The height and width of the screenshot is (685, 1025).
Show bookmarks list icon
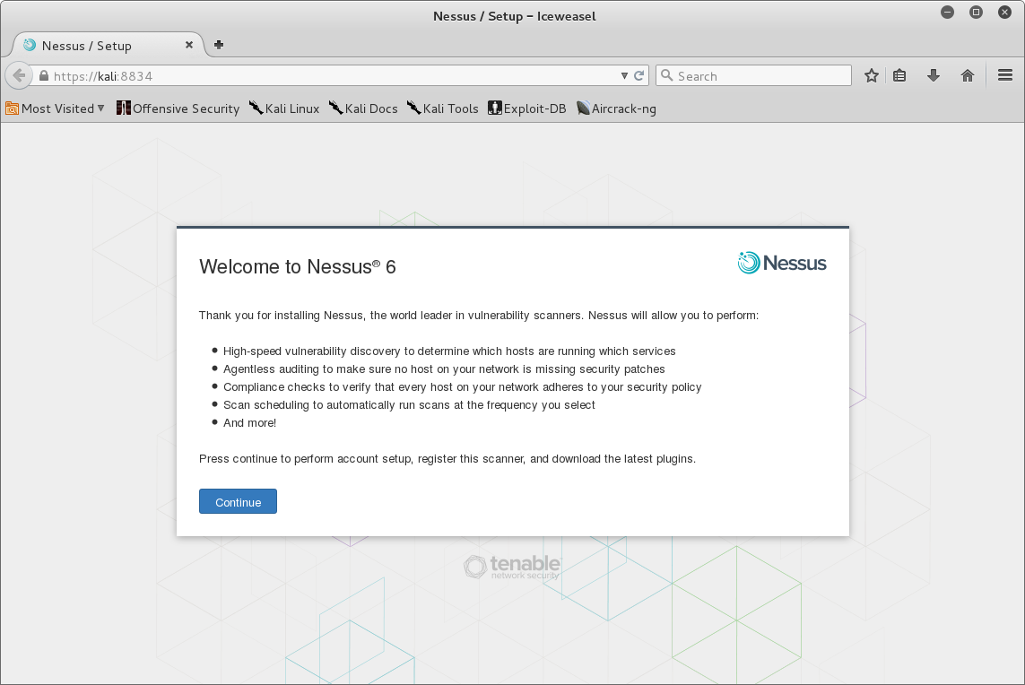[x=899, y=76]
